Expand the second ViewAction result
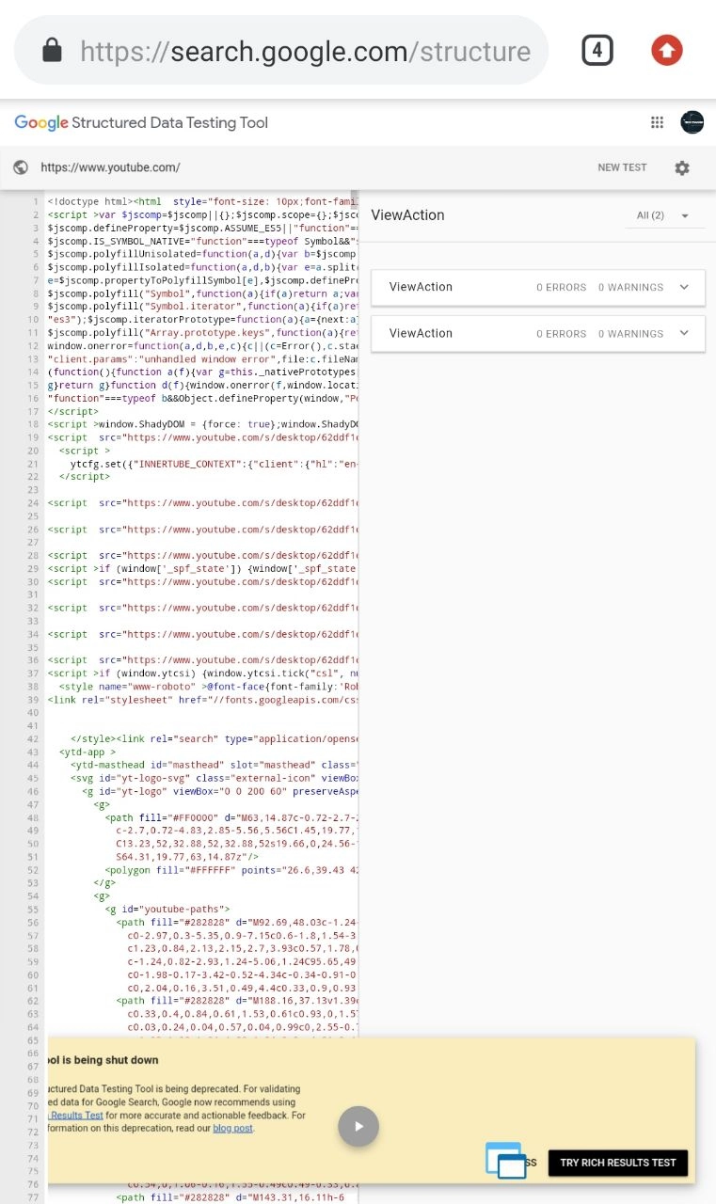Image resolution: width=716 pixels, height=1204 pixels. (684, 333)
